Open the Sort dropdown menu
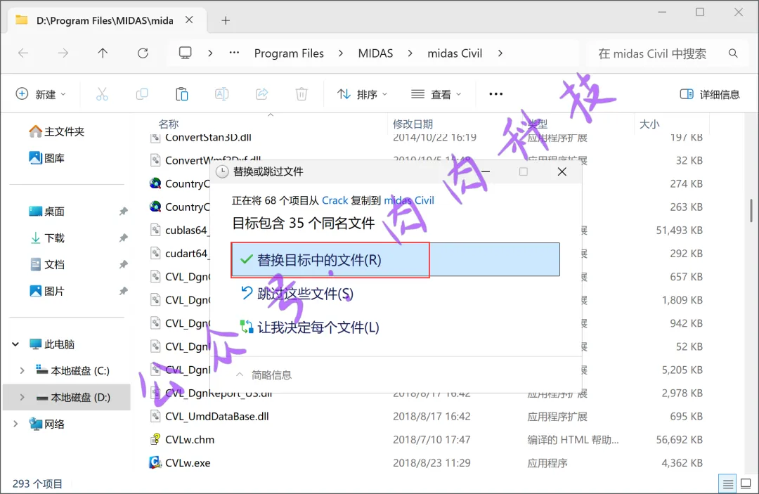 coord(362,94)
